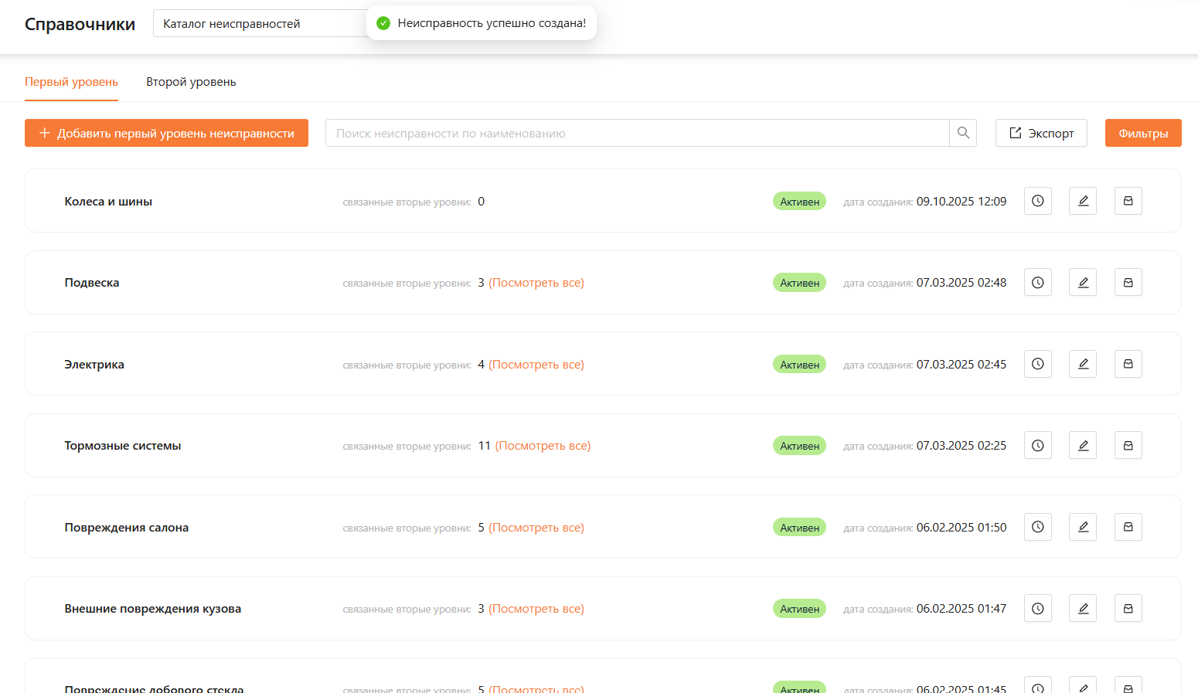Focus the fault name search field
The height and width of the screenshot is (693, 1198).
point(637,133)
